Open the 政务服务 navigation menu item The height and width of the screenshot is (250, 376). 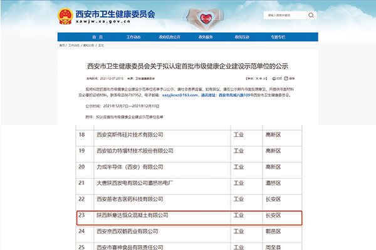point(206,37)
